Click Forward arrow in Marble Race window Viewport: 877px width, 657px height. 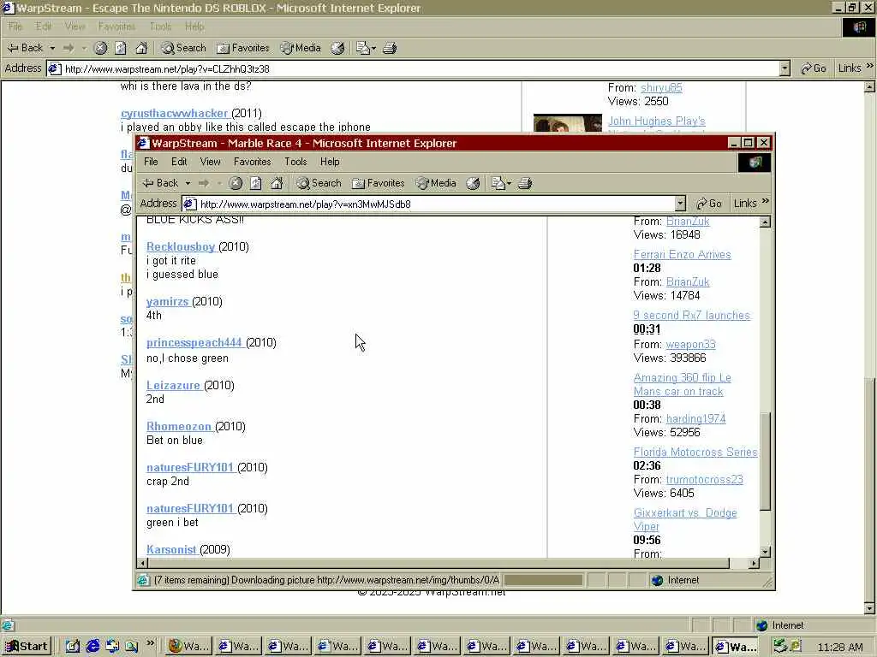[204, 183]
